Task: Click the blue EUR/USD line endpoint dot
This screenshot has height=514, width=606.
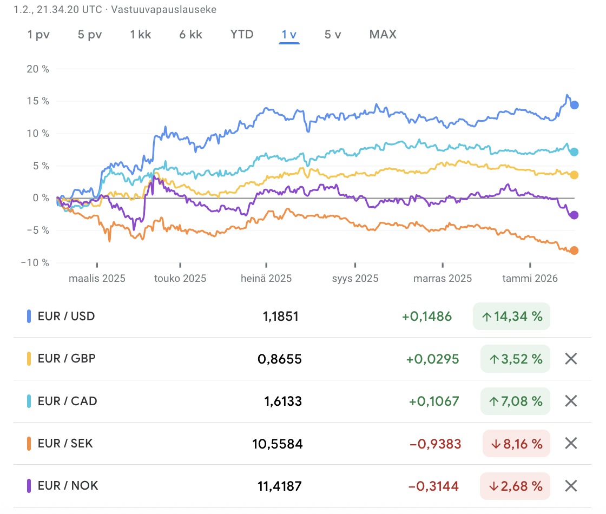Action: [575, 105]
